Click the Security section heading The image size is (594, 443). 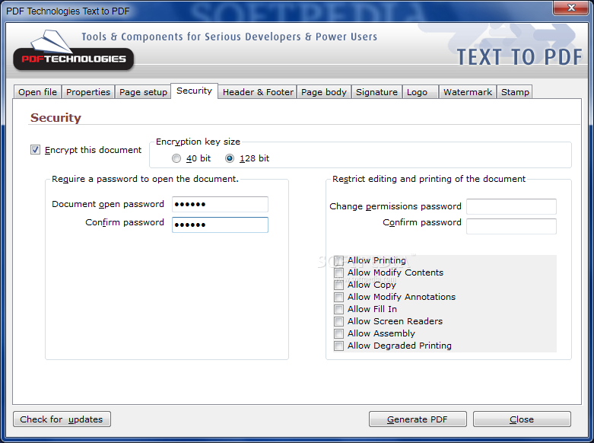56,117
